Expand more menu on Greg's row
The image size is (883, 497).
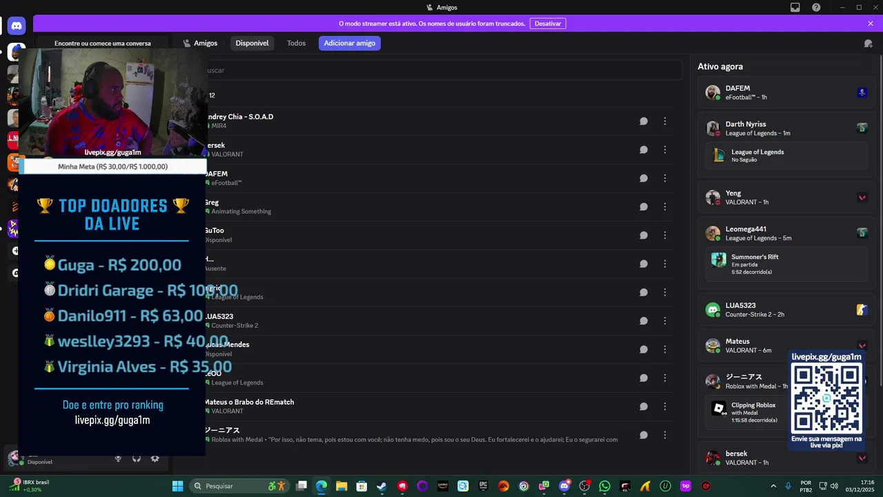[x=665, y=207]
